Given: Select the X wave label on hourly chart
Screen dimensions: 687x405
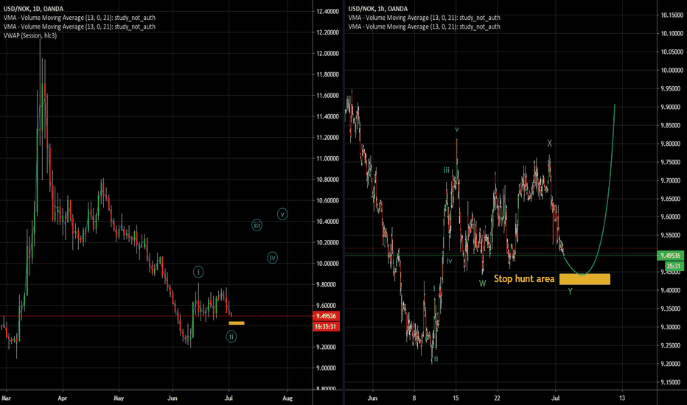Looking at the screenshot, I should pos(550,143).
